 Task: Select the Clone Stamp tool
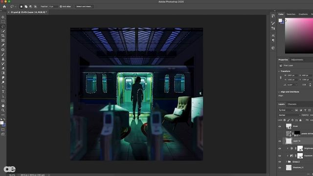pyautogui.click(x=3, y=59)
